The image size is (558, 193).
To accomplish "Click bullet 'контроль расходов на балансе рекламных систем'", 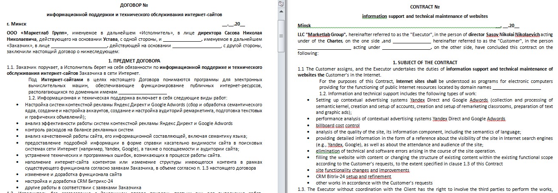I will click(79, 130).
